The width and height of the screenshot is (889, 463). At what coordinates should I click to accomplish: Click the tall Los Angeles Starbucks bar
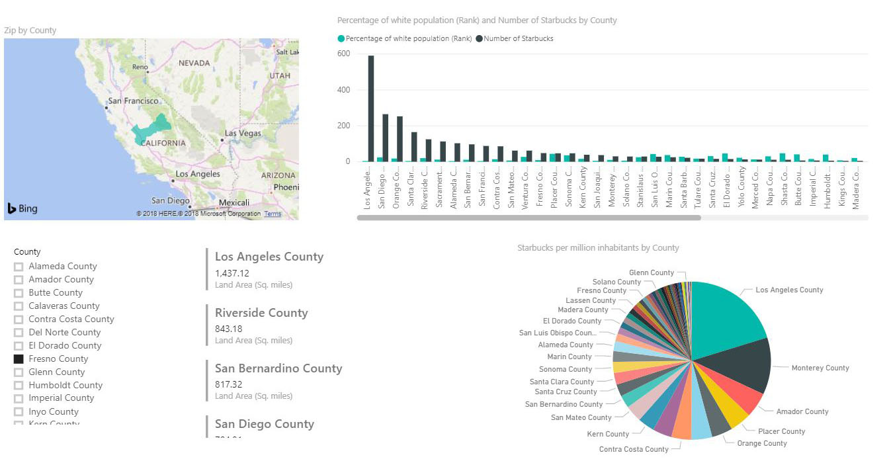point(371,108)
